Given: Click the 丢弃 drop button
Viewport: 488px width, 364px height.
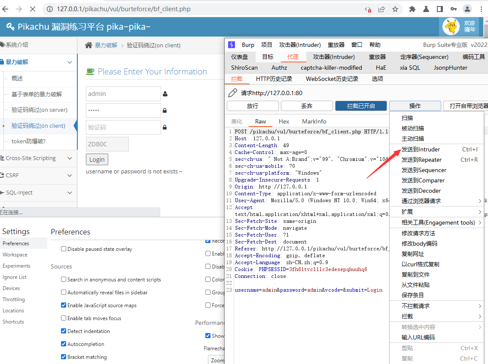Looking at the screenshot, I should pyautogui.click(x=307, y=106).
